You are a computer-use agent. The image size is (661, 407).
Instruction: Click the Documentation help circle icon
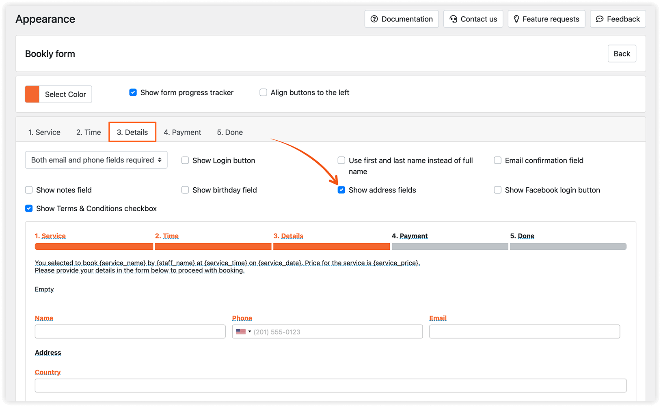pos(374,19)
